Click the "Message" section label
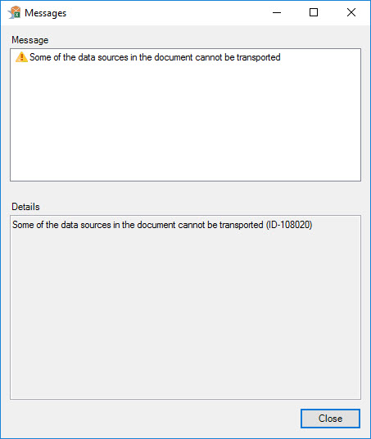371x439 pixels. pyautogui.click(x=30, y=40)
